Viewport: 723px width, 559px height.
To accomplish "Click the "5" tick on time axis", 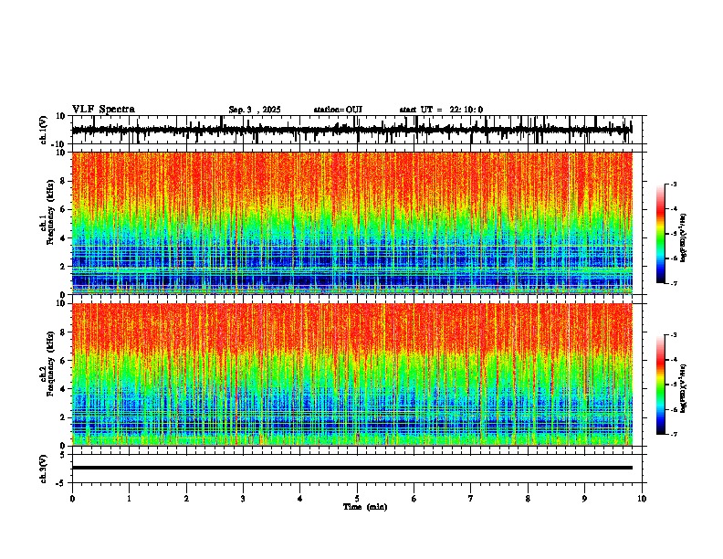I will pyautogui.click(x=357, y=499).
